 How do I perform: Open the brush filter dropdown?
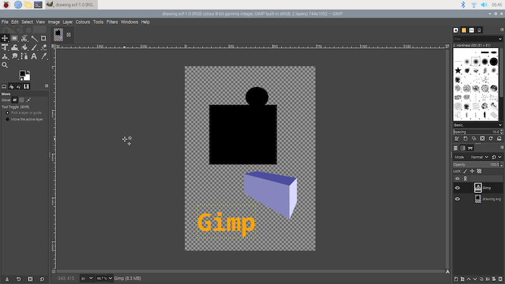coord(500,39)
